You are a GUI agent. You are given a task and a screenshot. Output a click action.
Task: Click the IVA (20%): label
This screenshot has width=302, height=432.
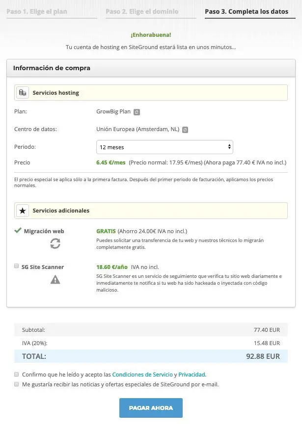click(x=35, y=343)
